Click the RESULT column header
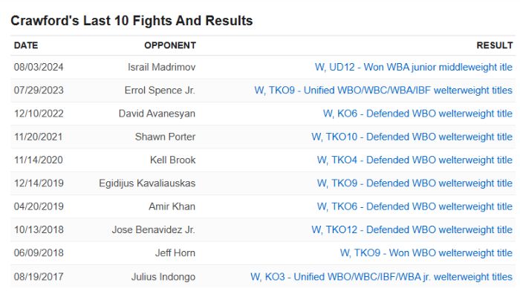 pyautogui.click(x=494, y=45)
